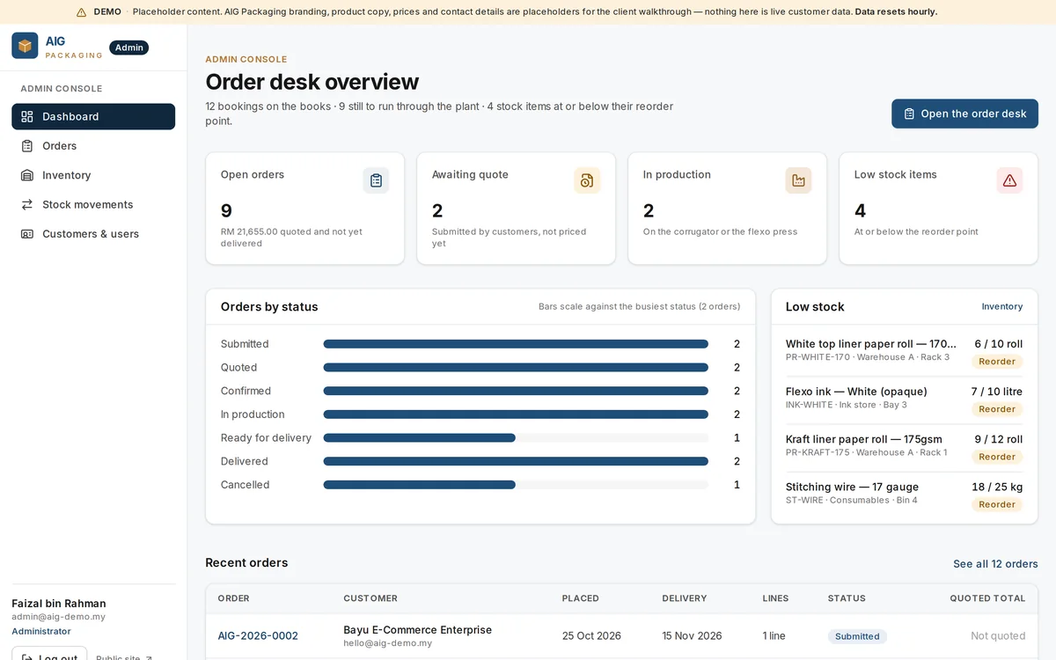Viewport: 1056px width, 660px height.
Task: Click the In production status label in chart
Action: coord(253,414)
